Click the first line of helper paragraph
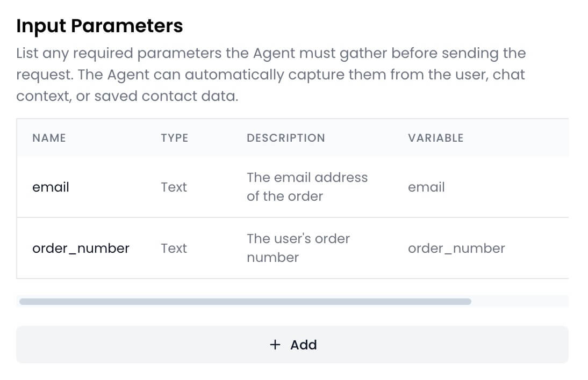588x380 pixels. (271, 53)
